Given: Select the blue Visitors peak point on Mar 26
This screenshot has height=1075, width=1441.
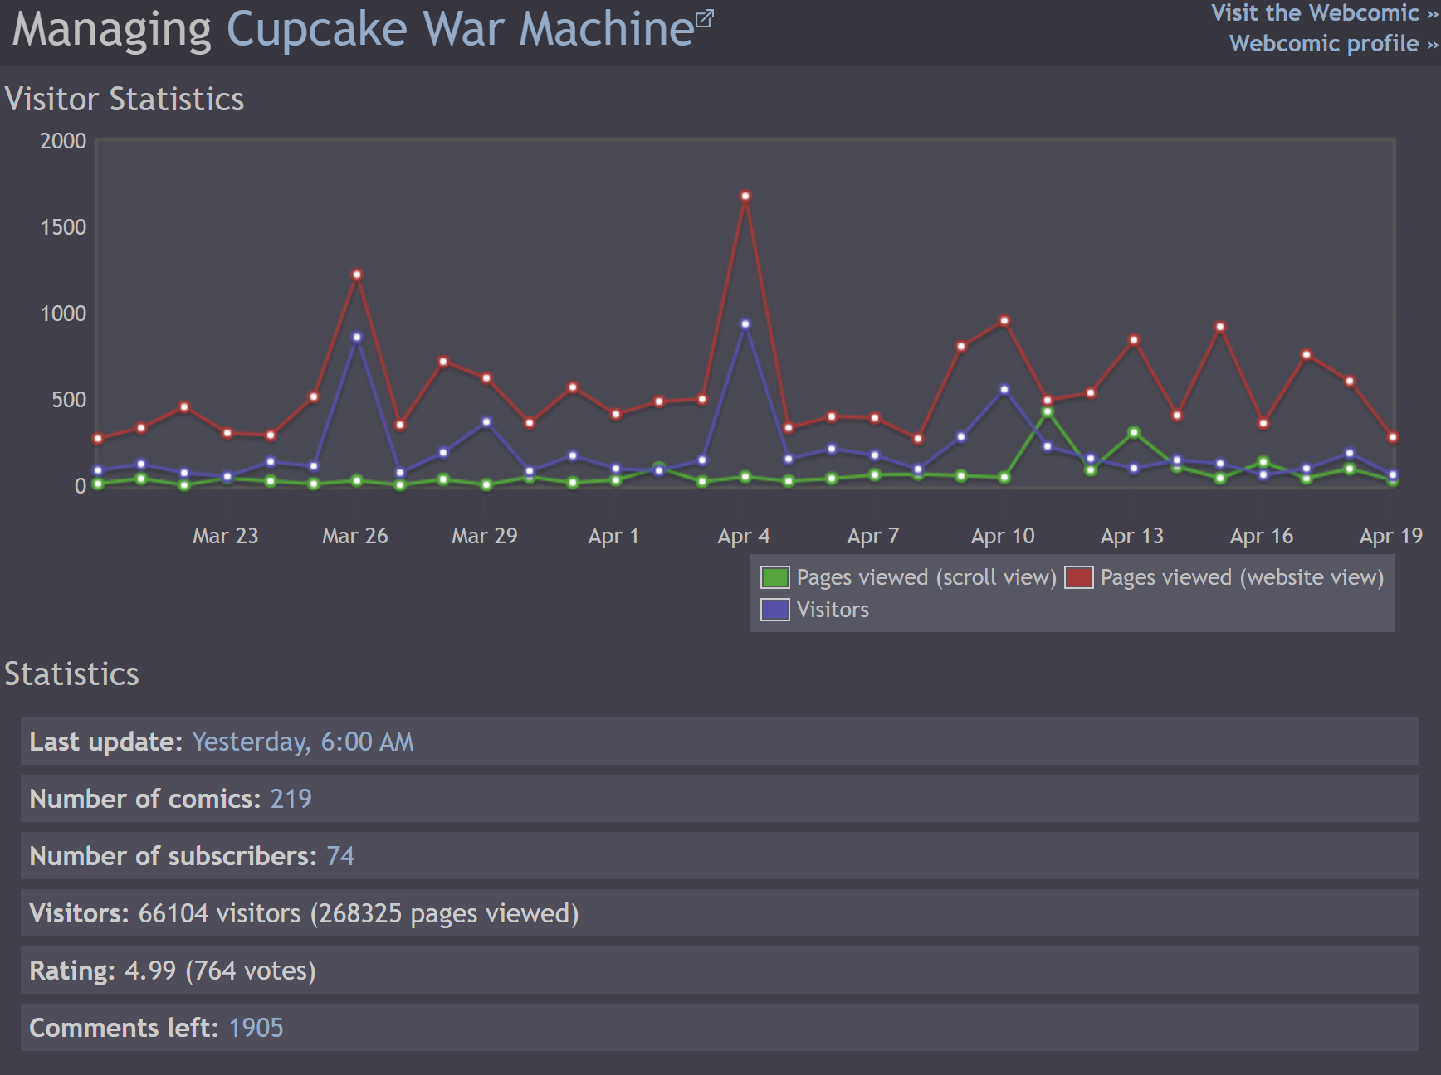Looking at the screenshot, I should click(357, 338).
